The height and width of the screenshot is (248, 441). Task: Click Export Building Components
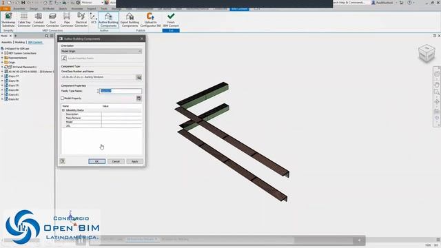130,20
